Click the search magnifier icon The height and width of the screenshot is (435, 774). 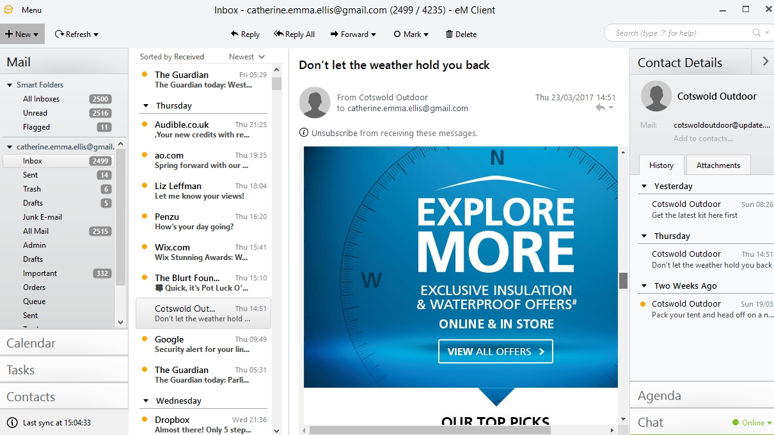coord(757,33)
